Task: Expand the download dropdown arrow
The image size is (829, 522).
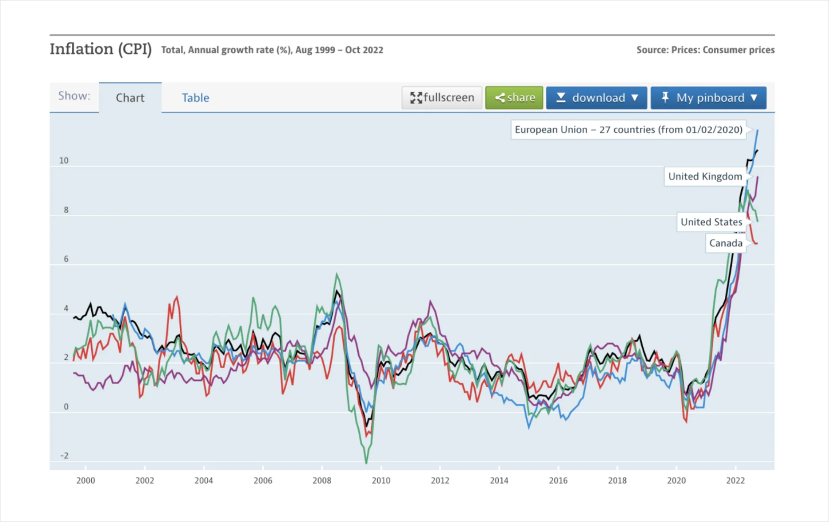Action: (635, 98)
